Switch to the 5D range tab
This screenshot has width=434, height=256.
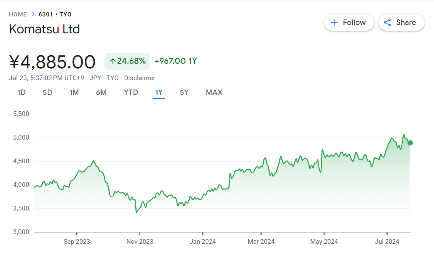point(48,92)
